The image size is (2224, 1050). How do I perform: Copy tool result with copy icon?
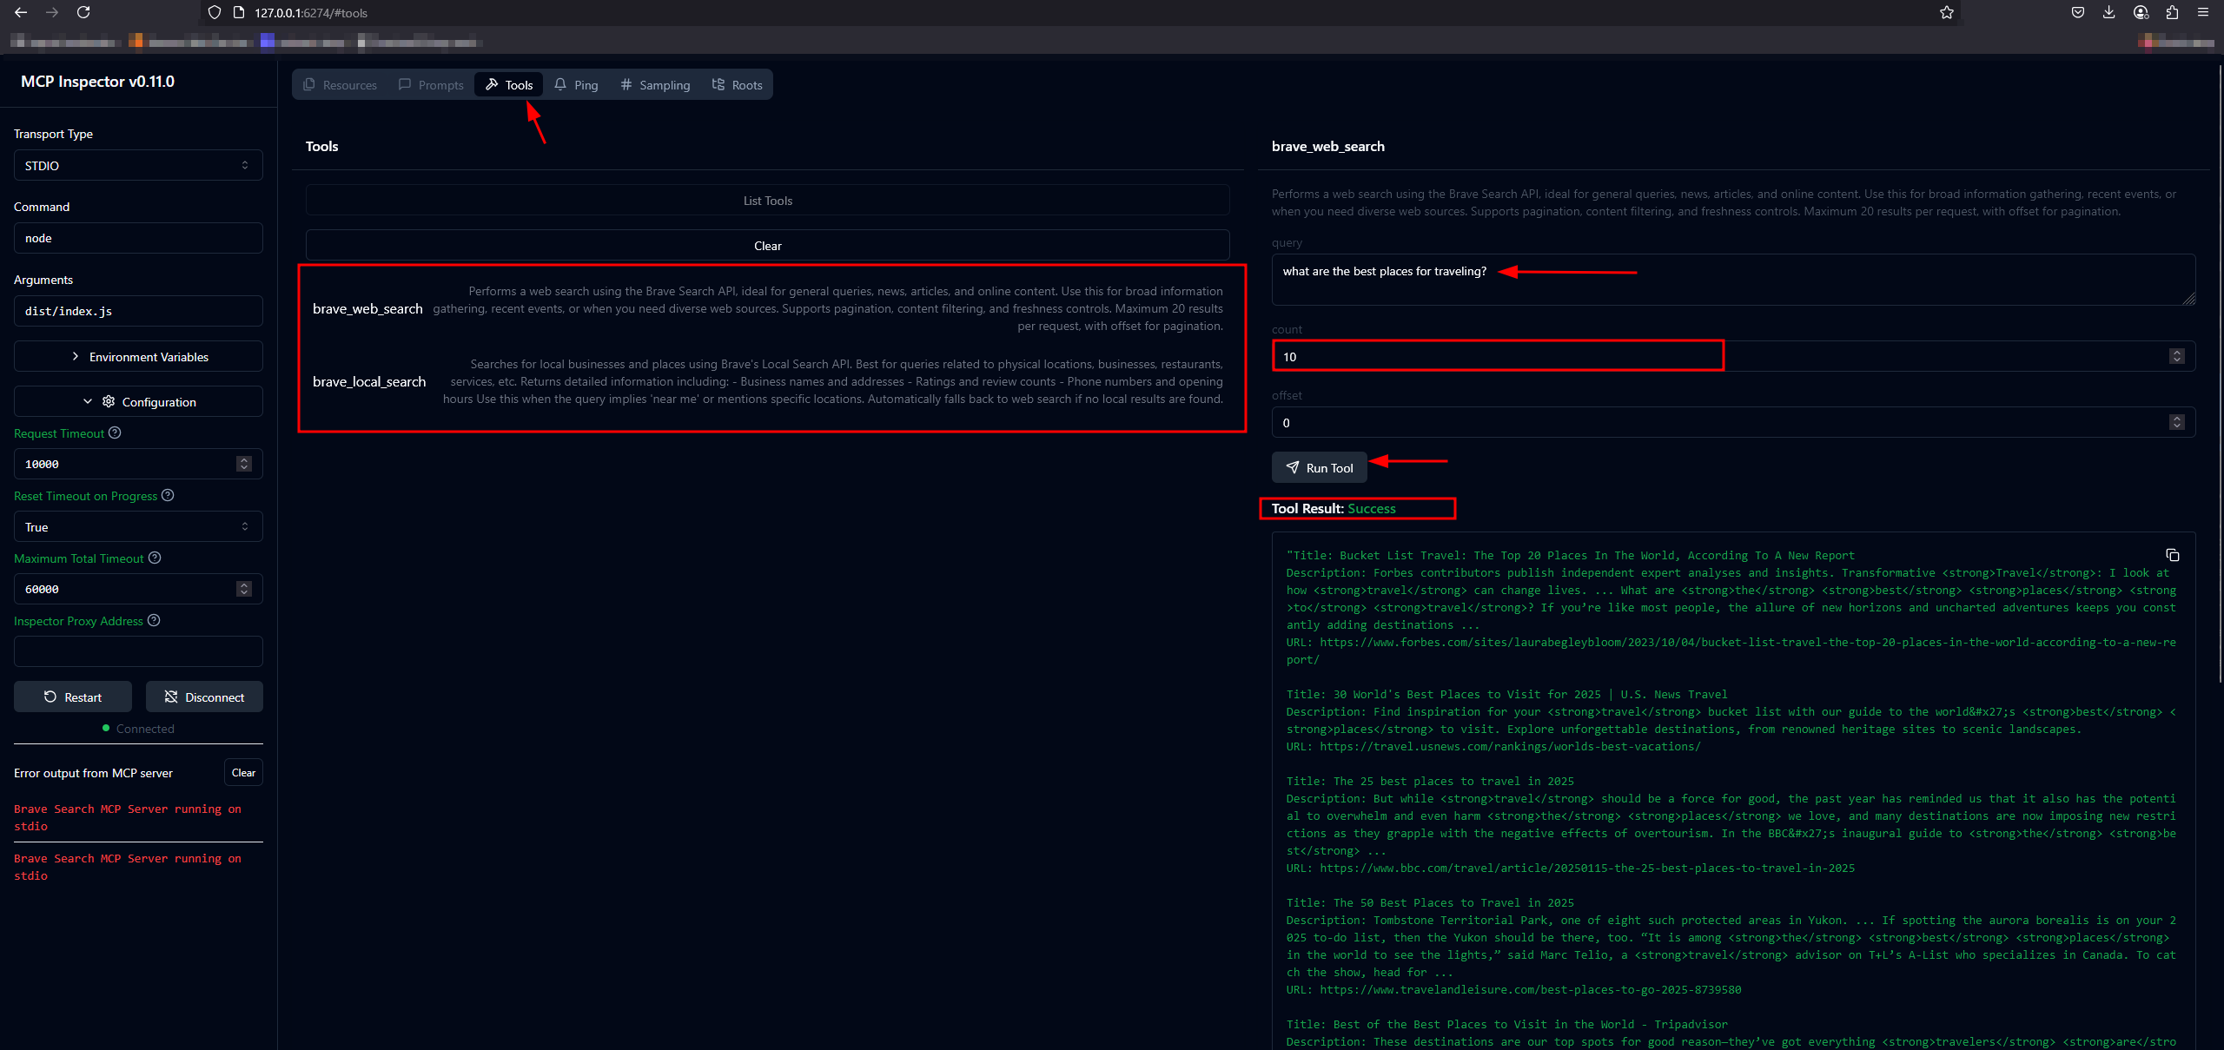(2172, 555)
